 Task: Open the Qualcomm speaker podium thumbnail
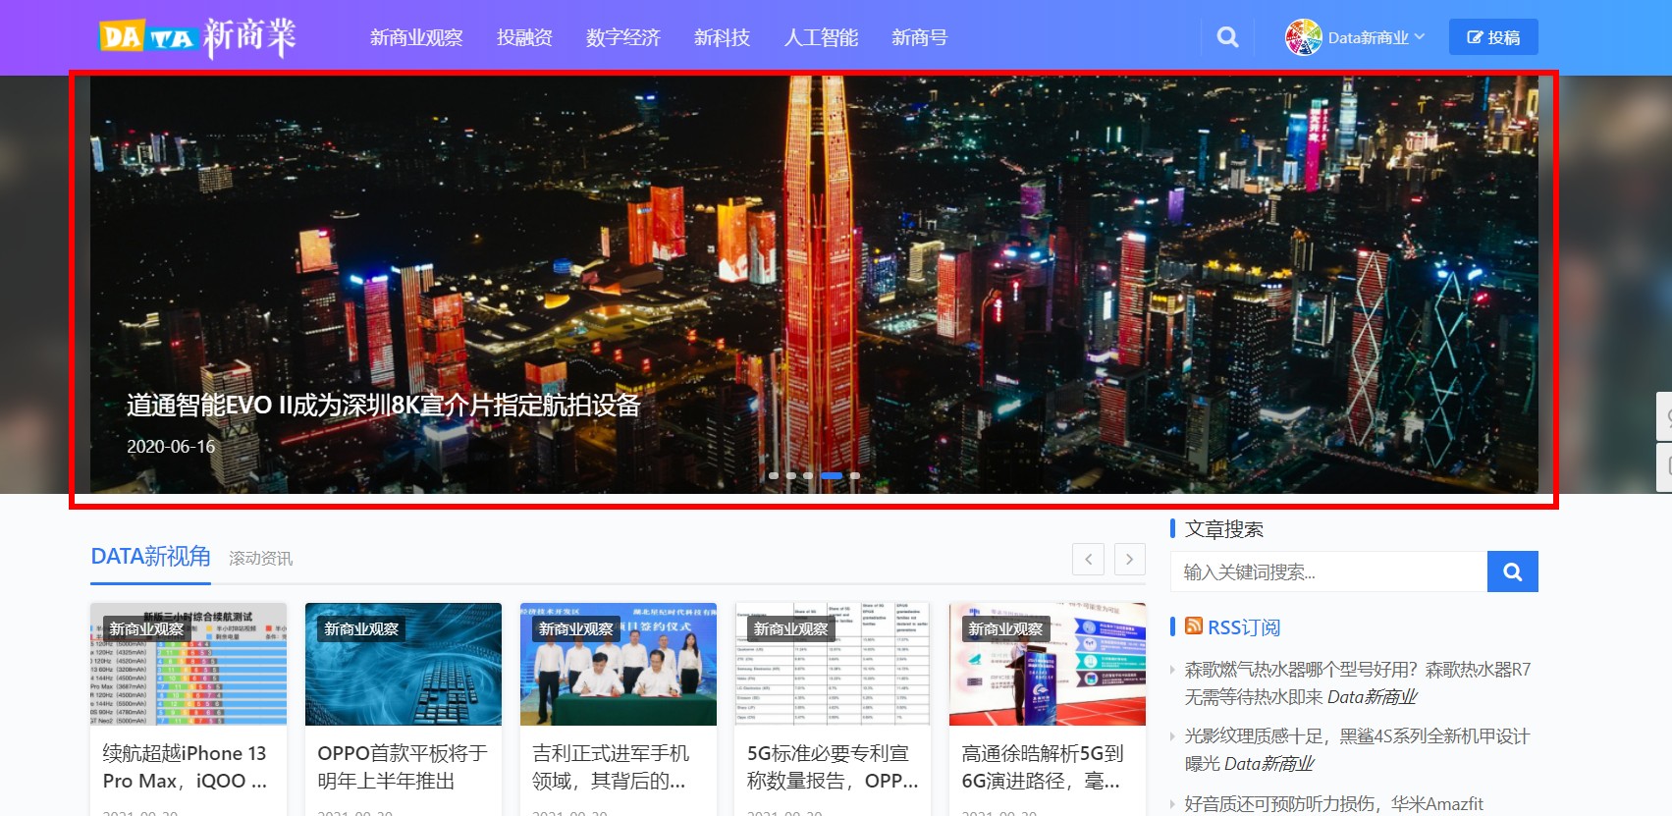(x=1048, y=664)
